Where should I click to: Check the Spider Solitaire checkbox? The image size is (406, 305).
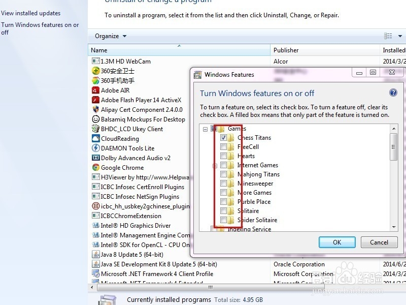point(223,220)
